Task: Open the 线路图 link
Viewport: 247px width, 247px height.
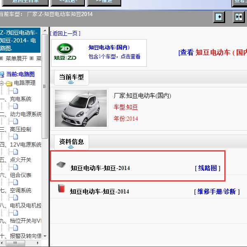Action: [x=207, y=168]
